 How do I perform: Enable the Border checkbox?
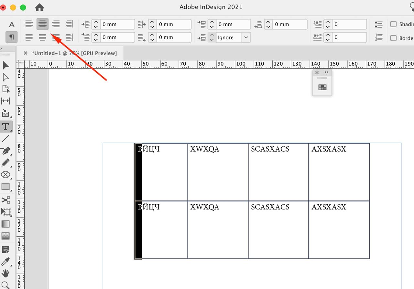point(394,38)
